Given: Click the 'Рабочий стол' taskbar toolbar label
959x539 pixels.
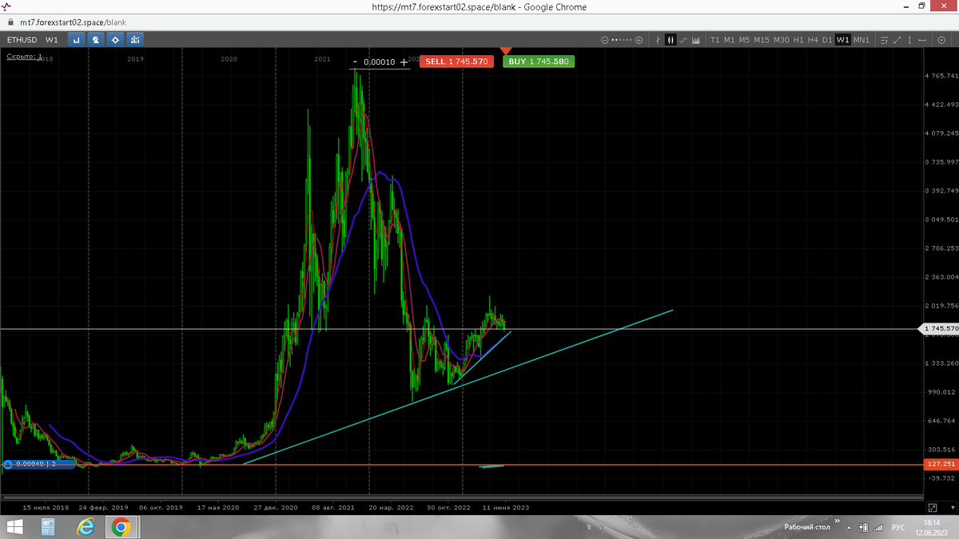Looking at the screenshot, I should 806,527.
